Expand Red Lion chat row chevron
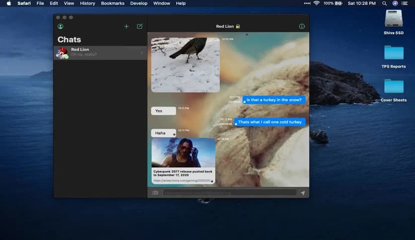 (x=141, y=53)
